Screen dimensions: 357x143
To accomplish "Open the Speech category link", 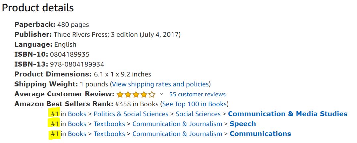I will (x=243, y=124).
